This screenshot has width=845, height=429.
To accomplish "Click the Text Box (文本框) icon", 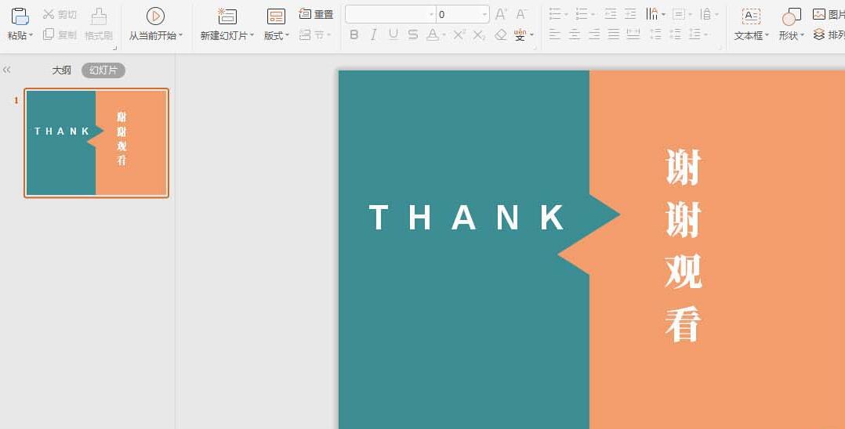I will (x=751, y=16).
